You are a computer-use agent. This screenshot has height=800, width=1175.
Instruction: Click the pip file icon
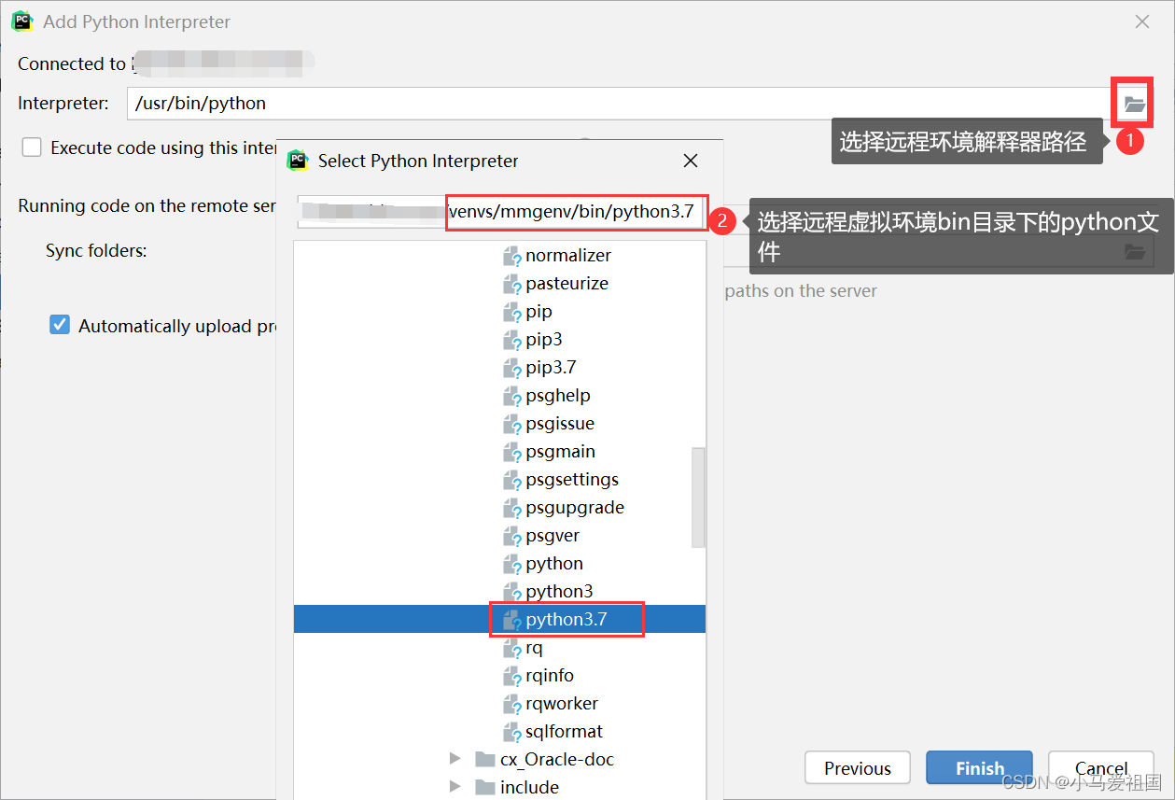[x=511, y=312]
